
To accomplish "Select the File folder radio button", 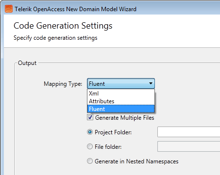I will [x=90, y=146].
